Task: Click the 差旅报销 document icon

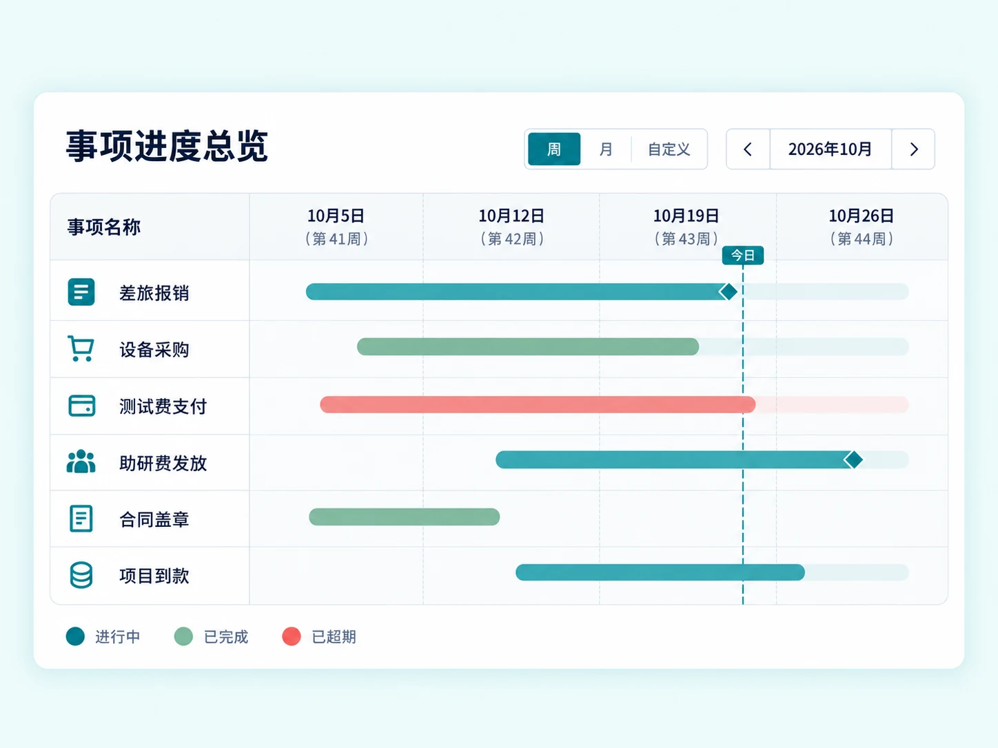Action: point(81,292)
